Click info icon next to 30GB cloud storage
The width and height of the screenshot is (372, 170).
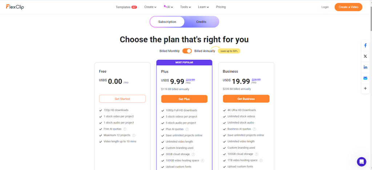coord(193,154)
